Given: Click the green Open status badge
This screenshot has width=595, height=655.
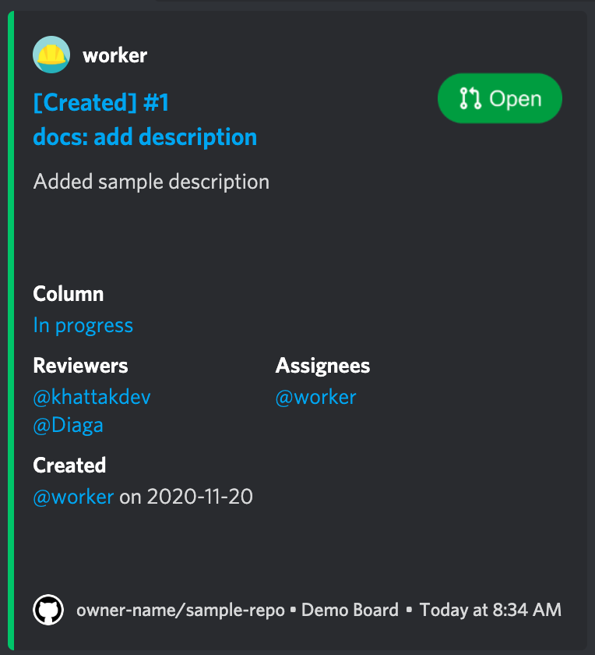Looking at the screenshot, I should coord(500,98).
